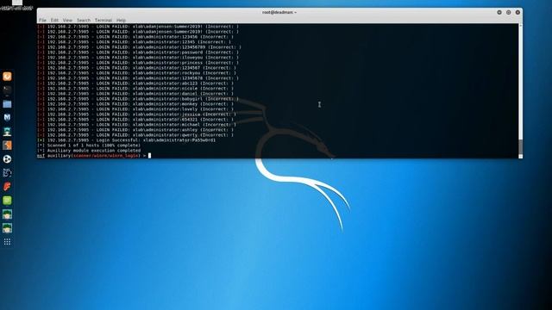
Task: Click failed login line for administrator:654321
Action: (x=135, y=119)
